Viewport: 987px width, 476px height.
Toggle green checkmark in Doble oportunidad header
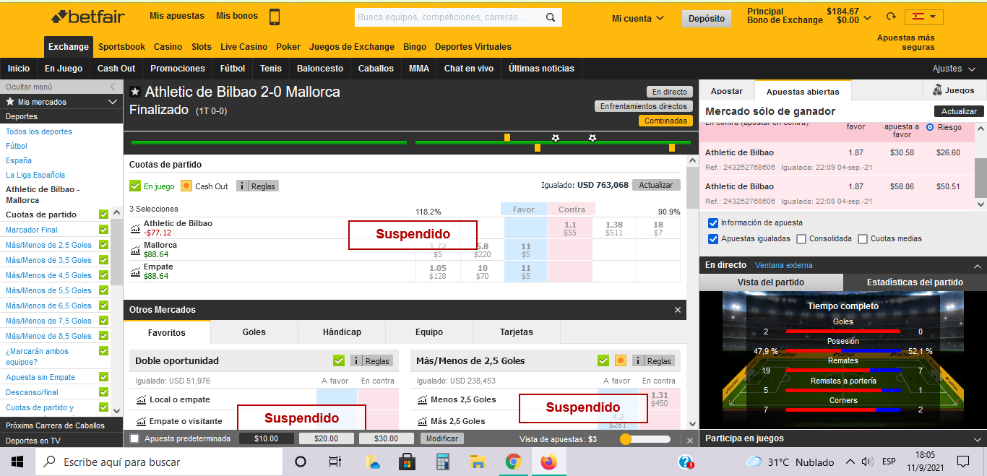[339, 360]
